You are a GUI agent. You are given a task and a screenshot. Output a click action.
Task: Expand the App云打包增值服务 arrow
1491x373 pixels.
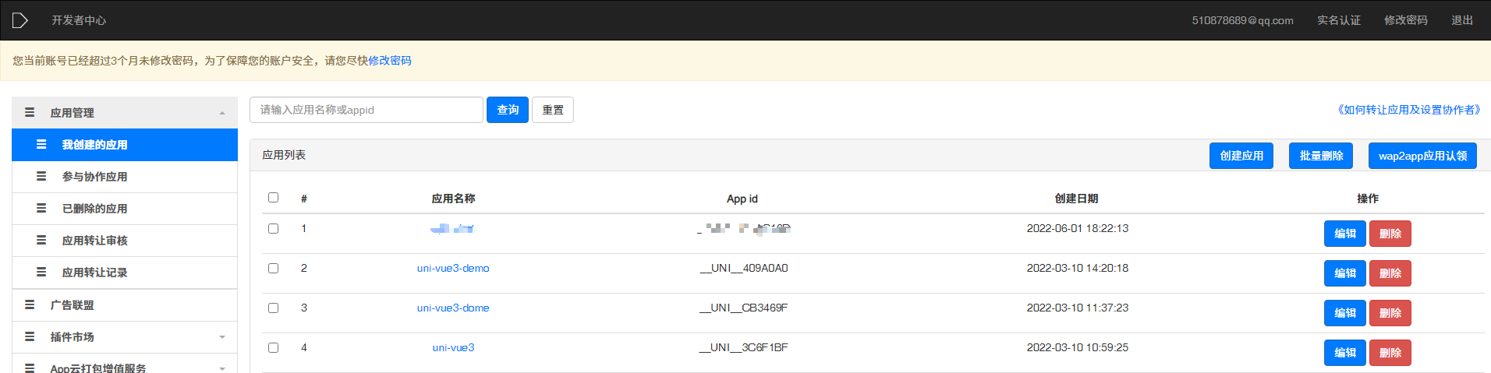click(222, 368)
